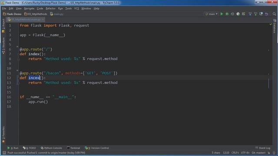Collapse the first index function at line 6

[17, 47]
